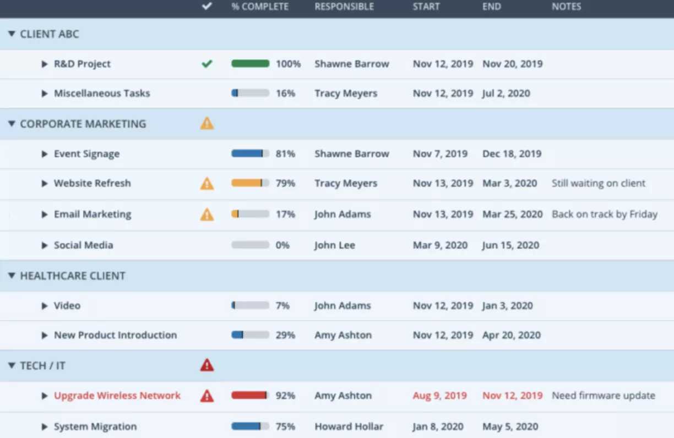Click the green checkmark on R&D Project

tap(207, 64)
